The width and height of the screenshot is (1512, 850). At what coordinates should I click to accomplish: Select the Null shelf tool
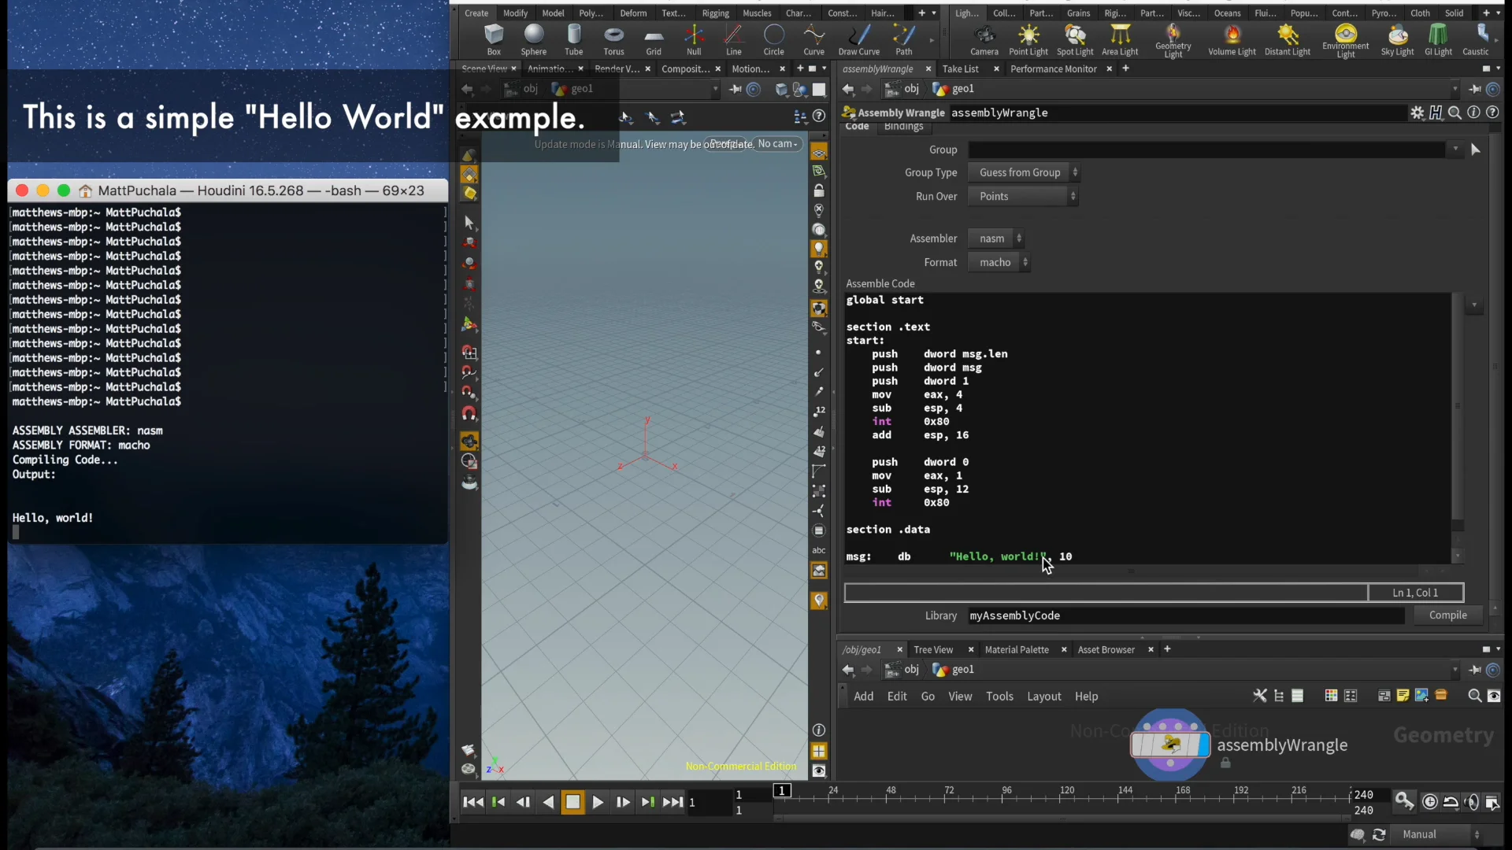click(x=694, y=39)
